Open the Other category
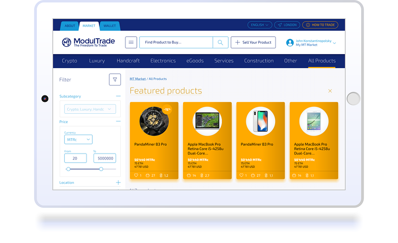The width and height of the screenshot is (398, 243). 291,61
